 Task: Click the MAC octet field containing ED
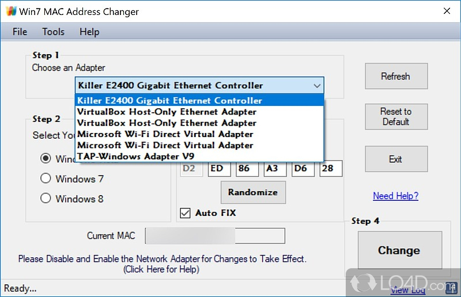tap(219, 168)
